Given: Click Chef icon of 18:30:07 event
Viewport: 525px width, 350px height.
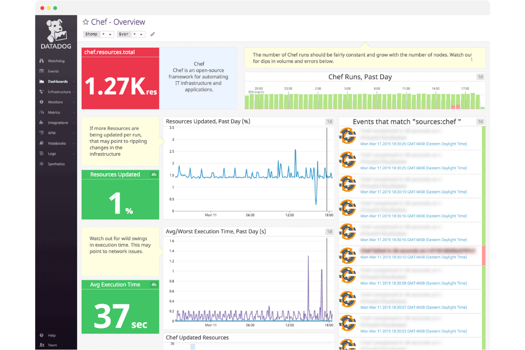Looking at the screenshot, I should coord(348,299).
